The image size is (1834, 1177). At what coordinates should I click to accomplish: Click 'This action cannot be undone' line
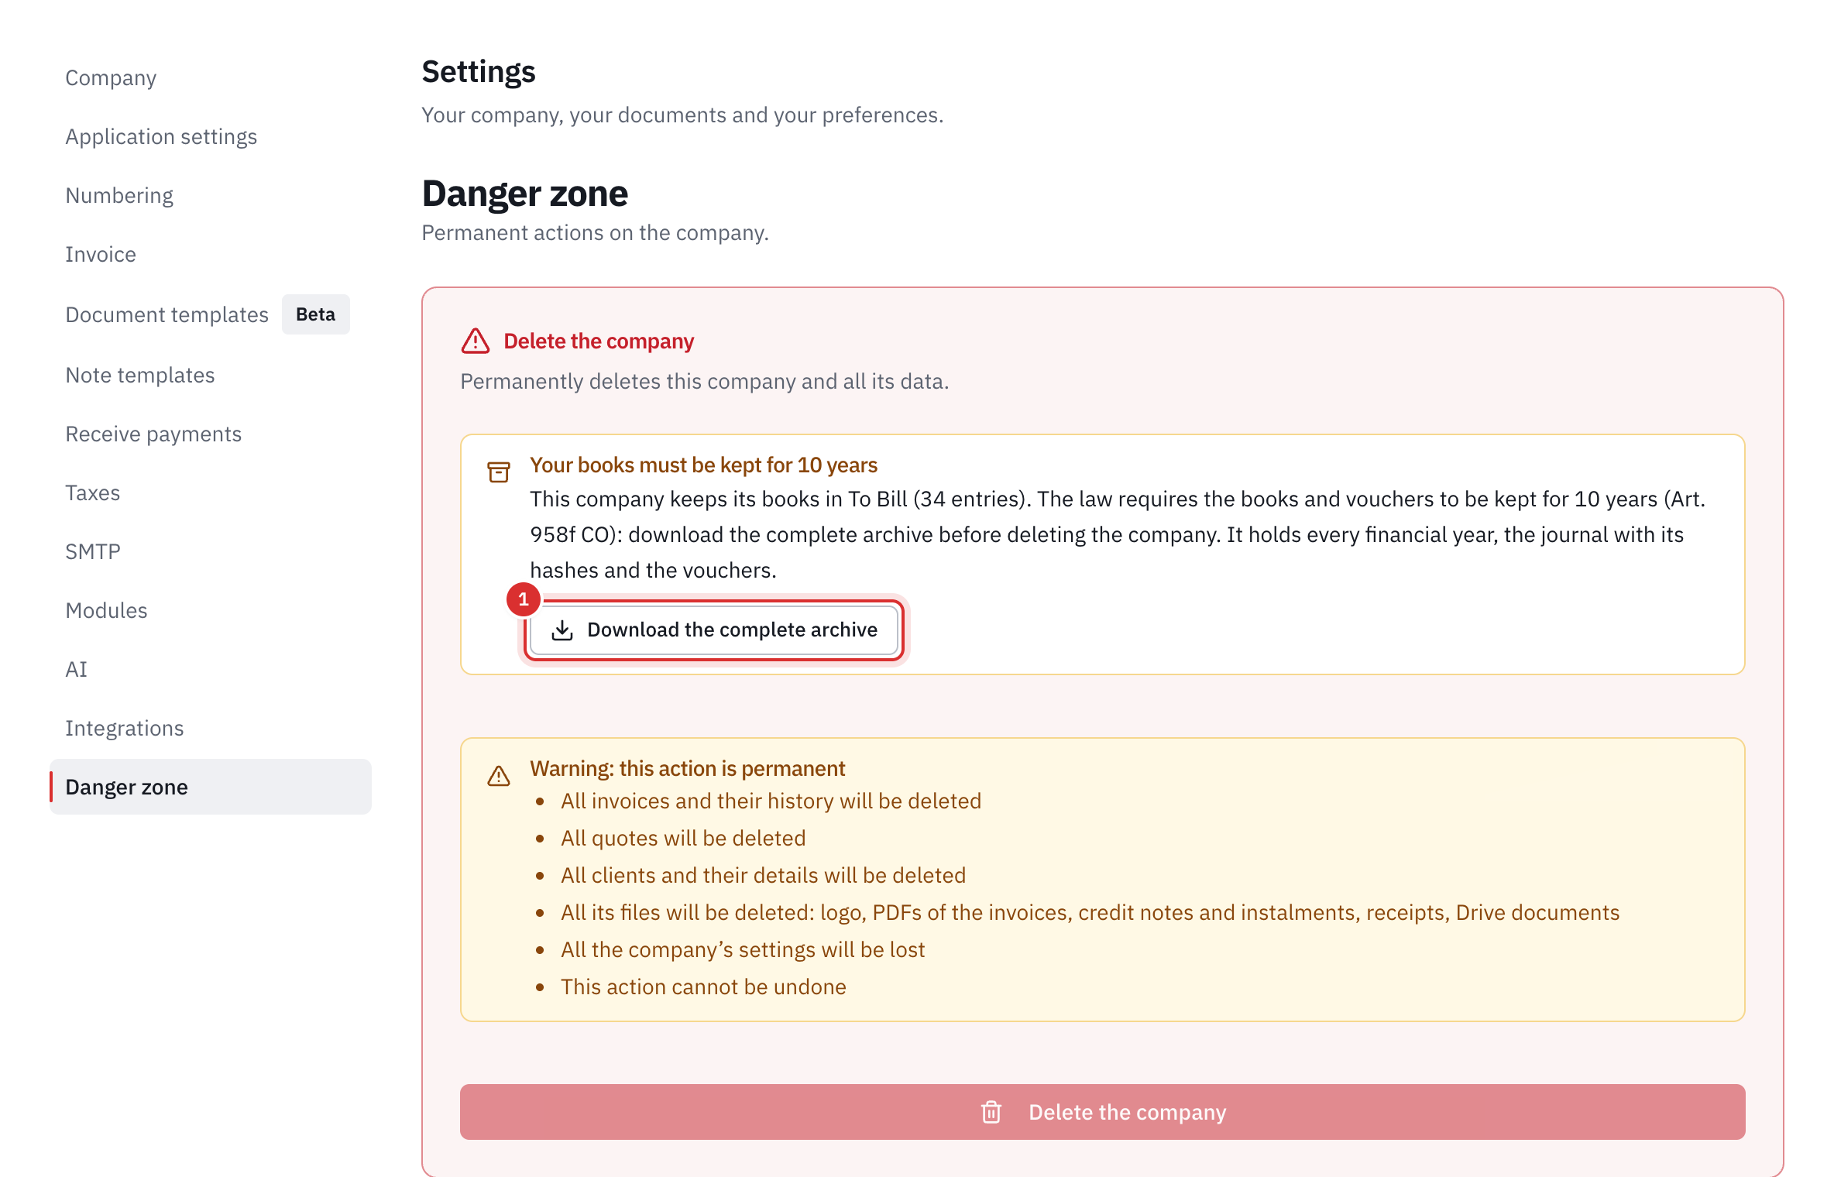coord(703,987)
